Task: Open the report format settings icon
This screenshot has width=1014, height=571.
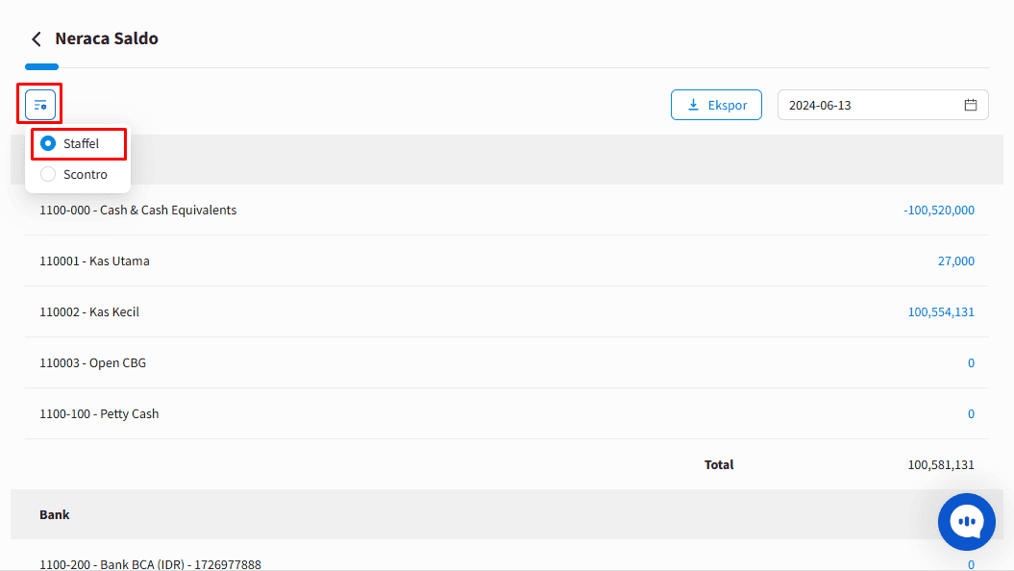Action: pyautogui.click(x=40, y=105)
